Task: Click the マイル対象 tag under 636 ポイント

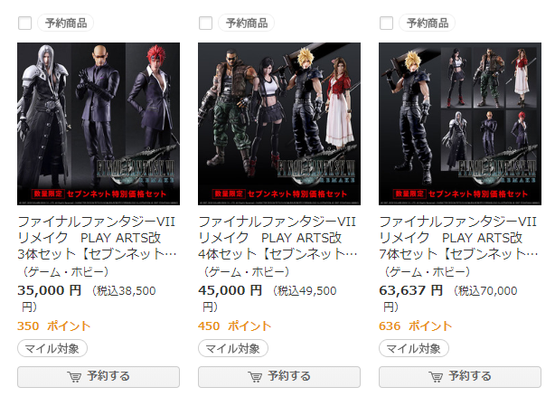Action: click(x=414, y=349)
